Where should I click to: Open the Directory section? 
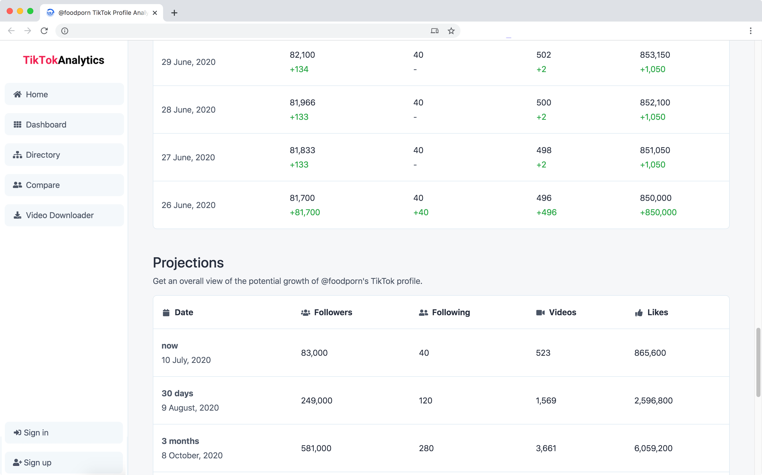(43, 154)
